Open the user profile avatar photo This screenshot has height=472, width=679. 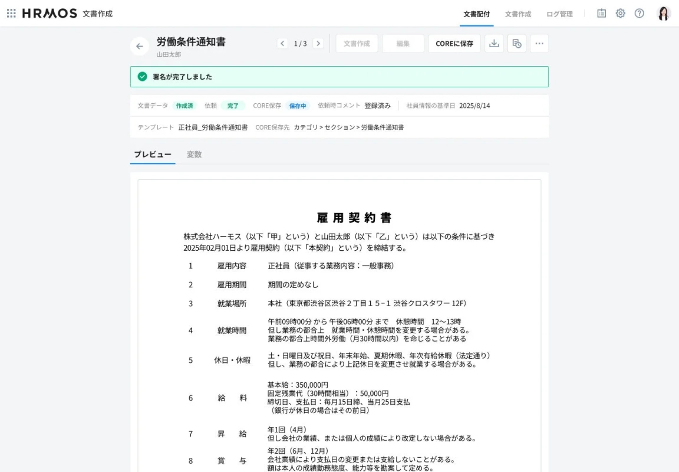[664, 13]
